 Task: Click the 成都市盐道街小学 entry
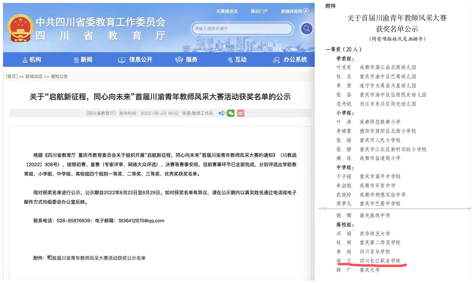pyautogui.click(x=380, y=158)
